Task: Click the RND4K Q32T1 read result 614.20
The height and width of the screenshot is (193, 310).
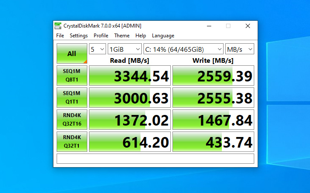Action: point(130,142)
